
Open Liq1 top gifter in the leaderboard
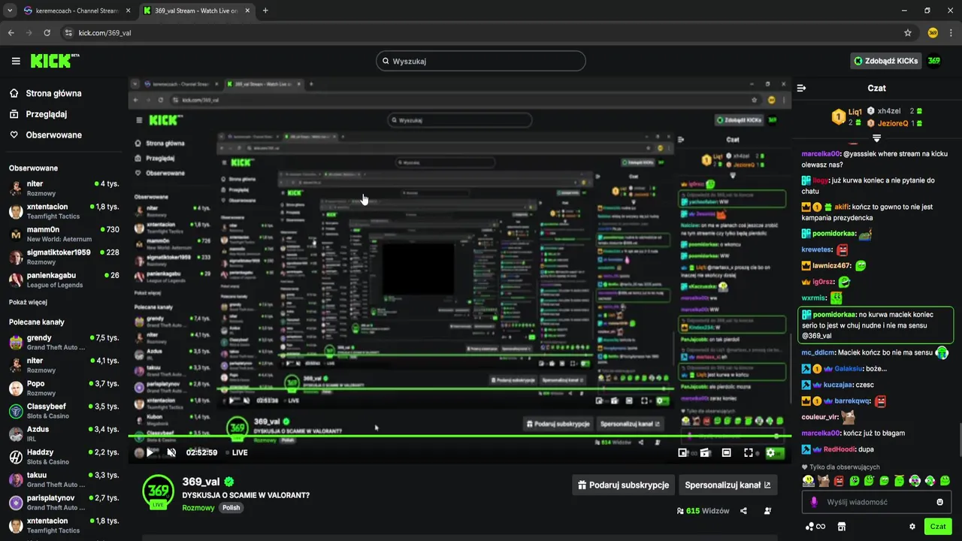[x=846, y=116]
